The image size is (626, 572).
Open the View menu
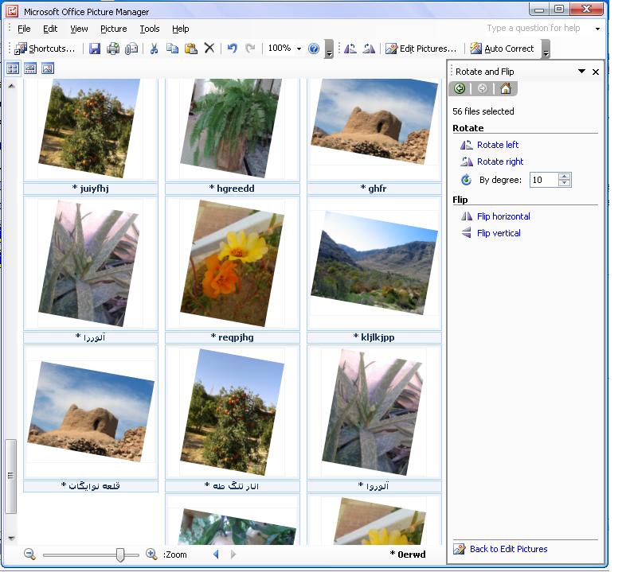click(79, 29)
